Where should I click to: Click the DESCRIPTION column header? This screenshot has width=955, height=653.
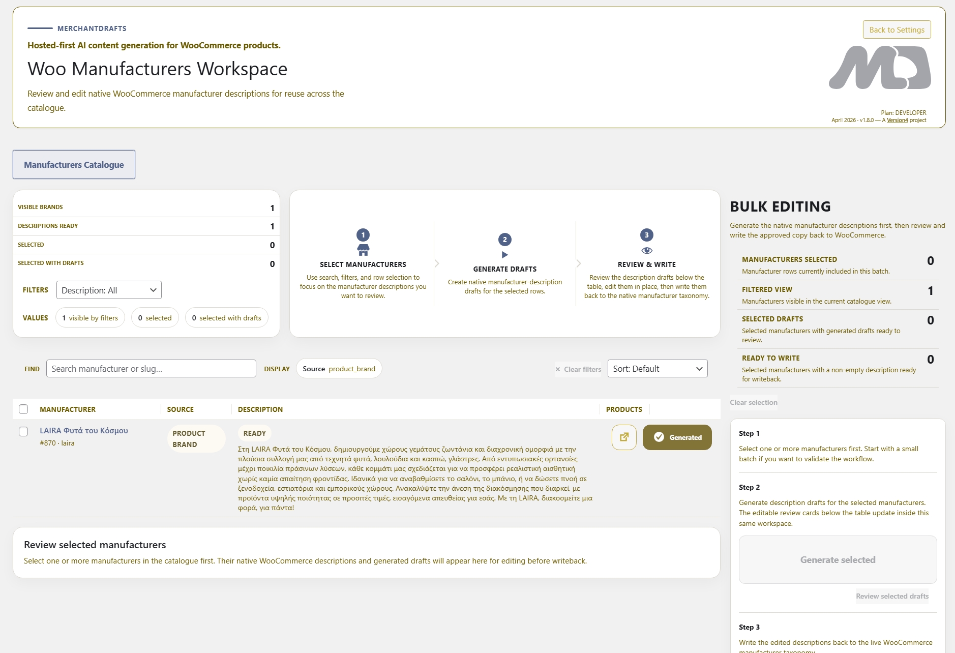(x=260, y=409)
